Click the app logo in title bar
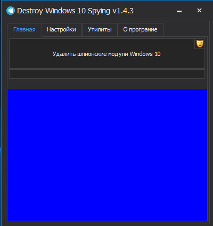213x226 pixels. [11, 11]
